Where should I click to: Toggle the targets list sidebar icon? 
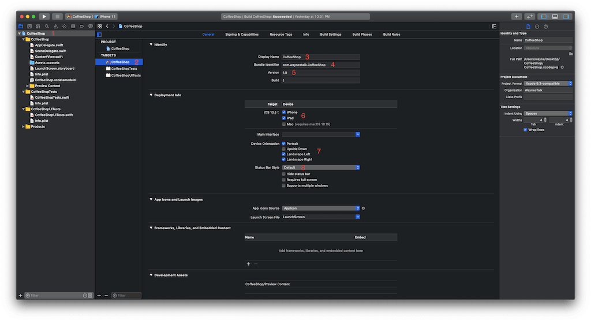point(99,35)
